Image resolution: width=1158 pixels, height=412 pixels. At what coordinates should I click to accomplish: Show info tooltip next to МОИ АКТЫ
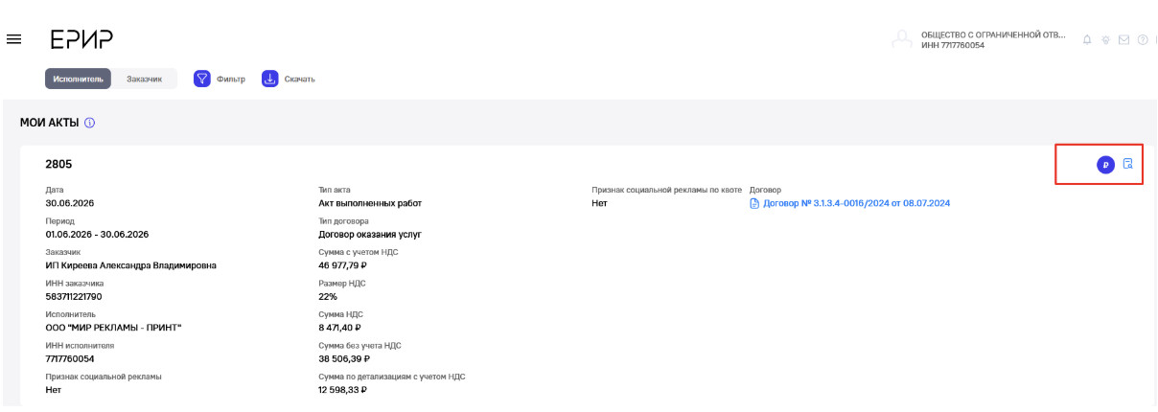(89, 124)
